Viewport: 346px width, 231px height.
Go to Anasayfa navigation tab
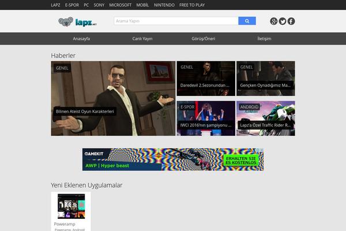tap(81, 39)
